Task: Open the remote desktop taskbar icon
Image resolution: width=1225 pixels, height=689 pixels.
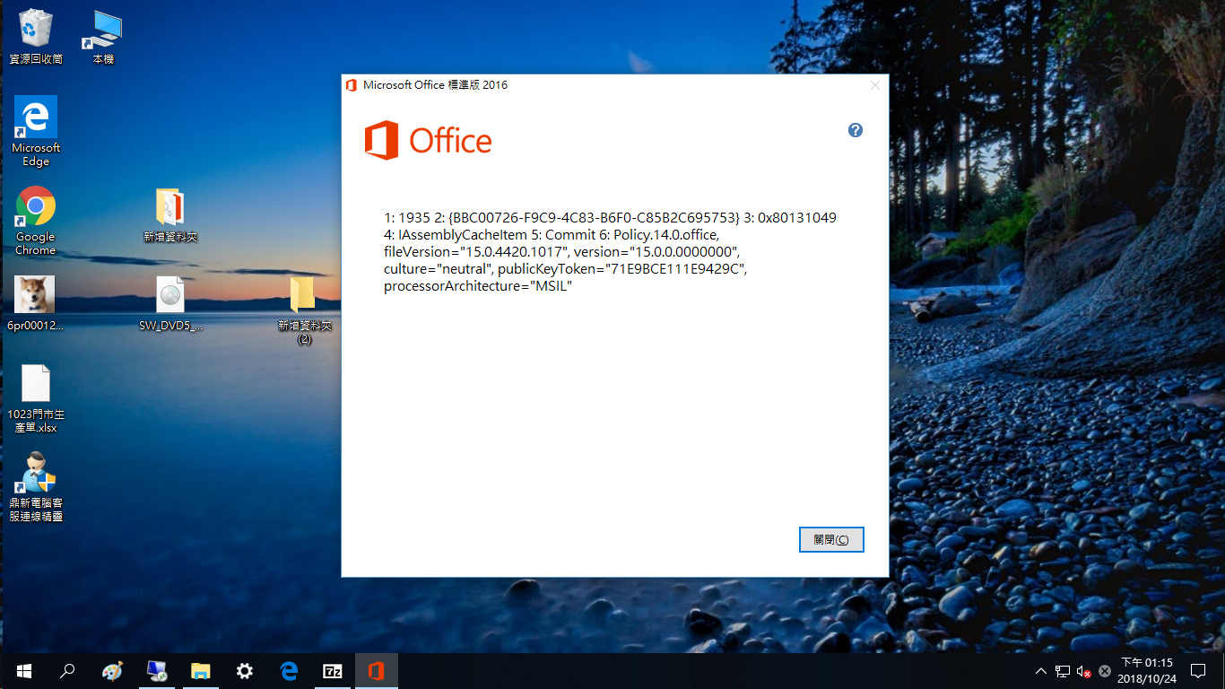Action: [x=156, y=671]
